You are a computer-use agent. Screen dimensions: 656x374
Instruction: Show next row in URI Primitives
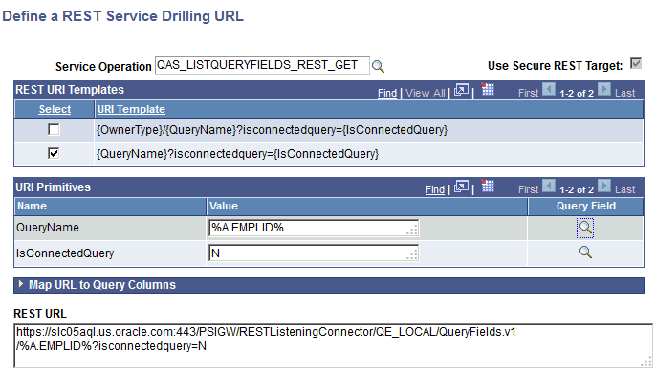pos(603,186)
